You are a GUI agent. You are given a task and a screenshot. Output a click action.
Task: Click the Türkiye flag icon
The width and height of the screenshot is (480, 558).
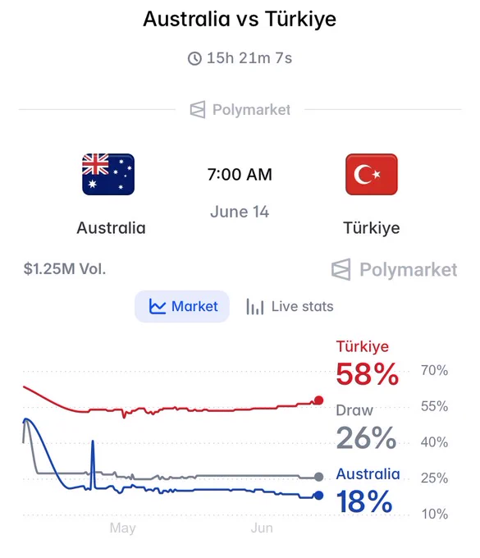click(x=372, y=174)
